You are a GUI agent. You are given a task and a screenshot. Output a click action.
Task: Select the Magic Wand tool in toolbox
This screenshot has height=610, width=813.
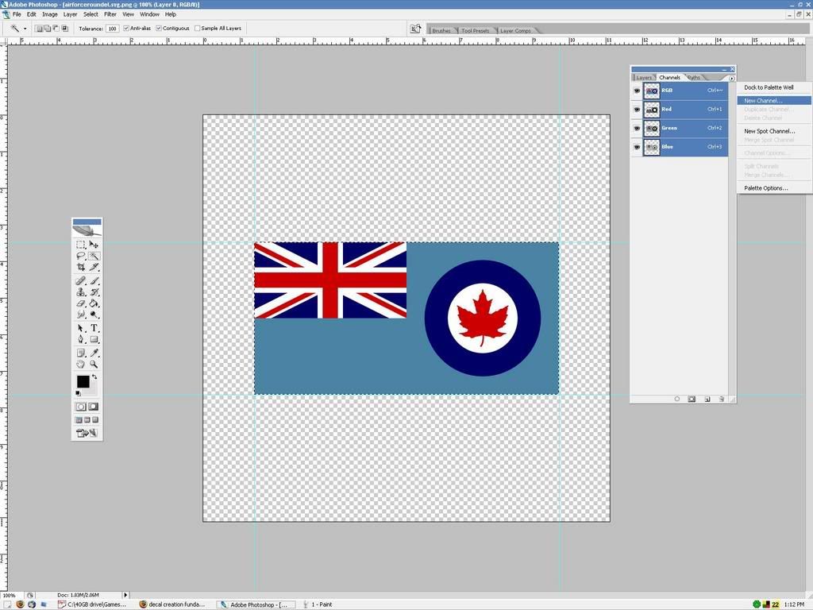(x=94, y=256)
